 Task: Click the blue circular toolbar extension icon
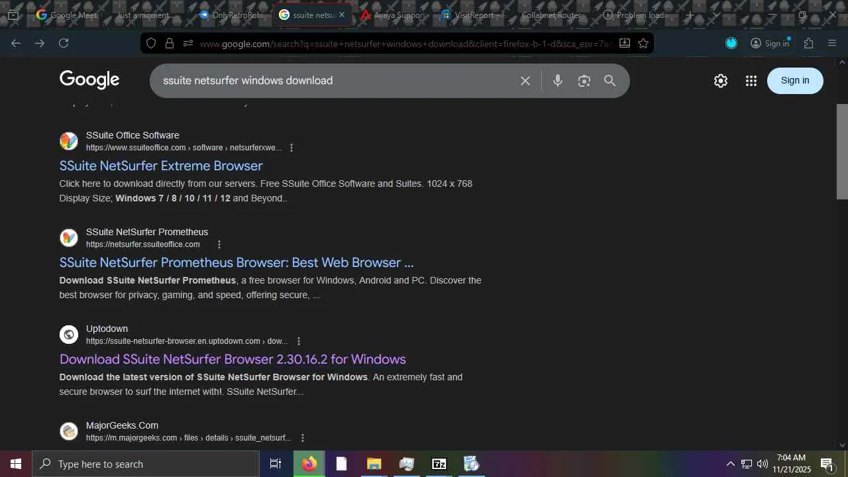point(731,43)
